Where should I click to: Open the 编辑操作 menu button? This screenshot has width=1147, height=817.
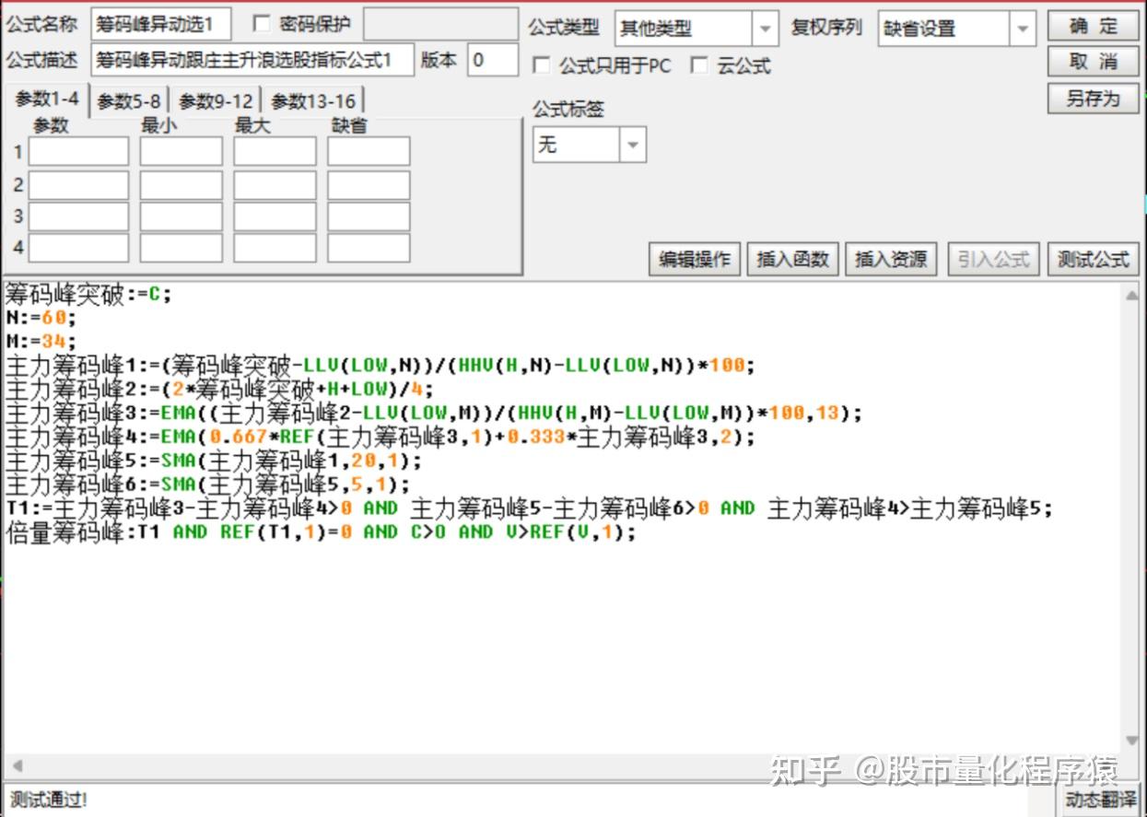coord(695,260)
